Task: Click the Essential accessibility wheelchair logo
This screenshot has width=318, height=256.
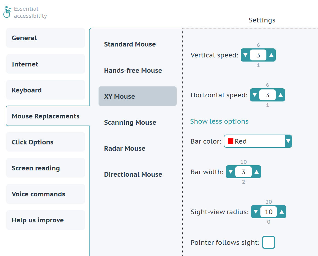Action: point(7,12)
